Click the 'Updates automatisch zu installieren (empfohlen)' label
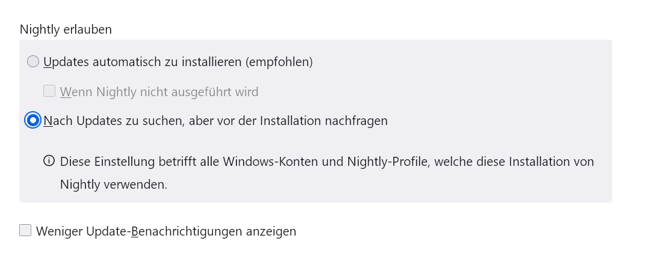Screen dimensions: 658x262 pyautogui.click(x=178, y=61)
